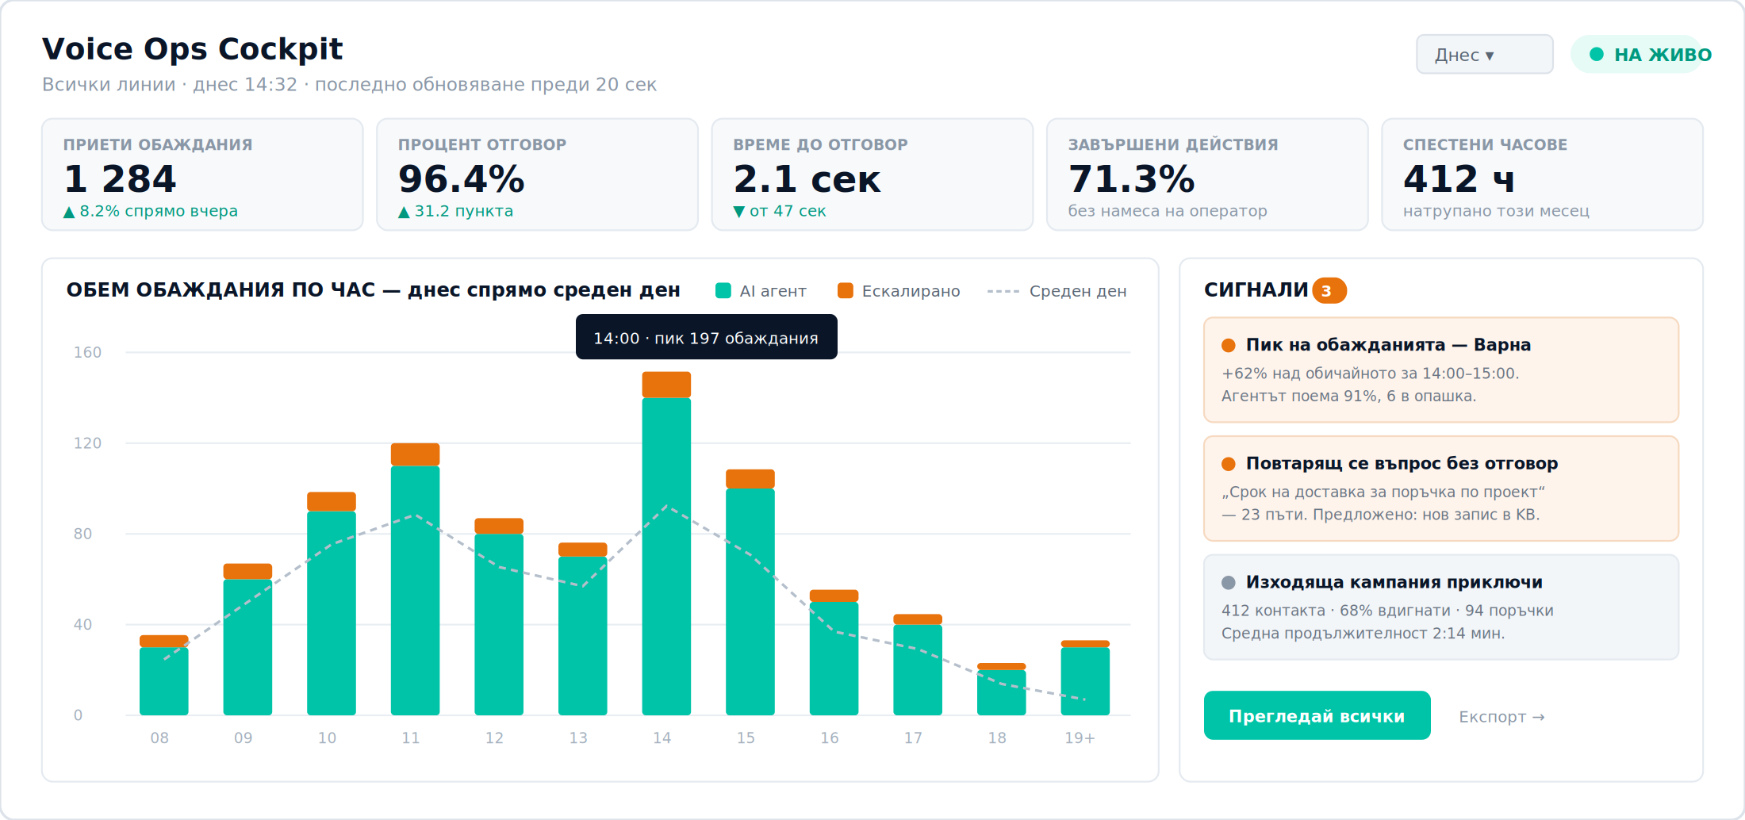
Task: Click the bar for hour 12
Action: (499, 617)
